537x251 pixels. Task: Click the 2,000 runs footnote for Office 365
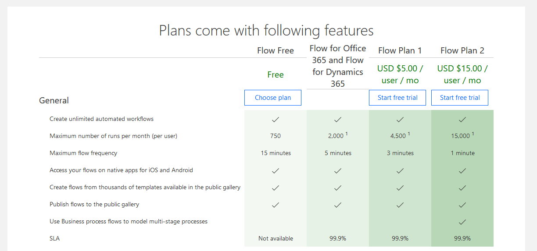tap(346, 134)
